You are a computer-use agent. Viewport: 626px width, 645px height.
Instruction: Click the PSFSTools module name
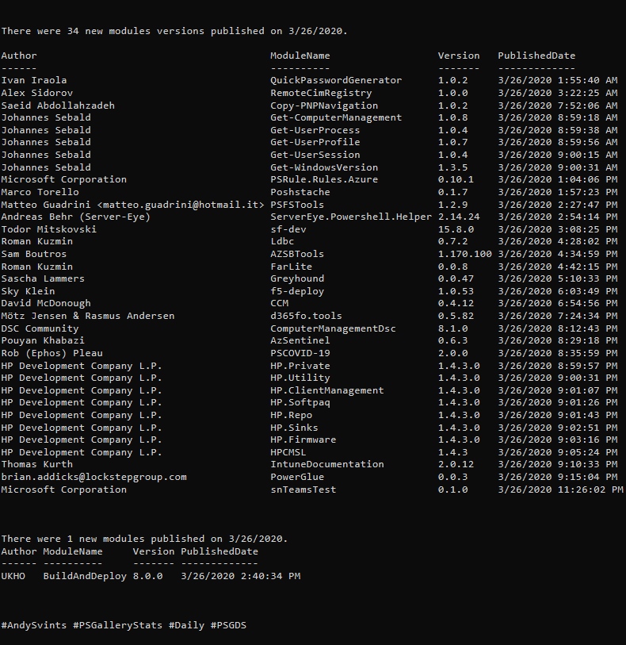point(297,205)
